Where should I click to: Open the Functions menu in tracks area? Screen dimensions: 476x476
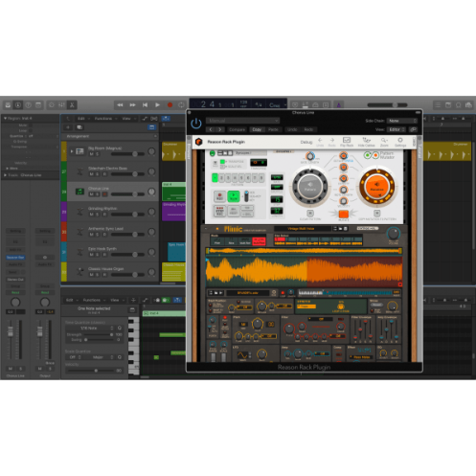[x=103, y=119]
